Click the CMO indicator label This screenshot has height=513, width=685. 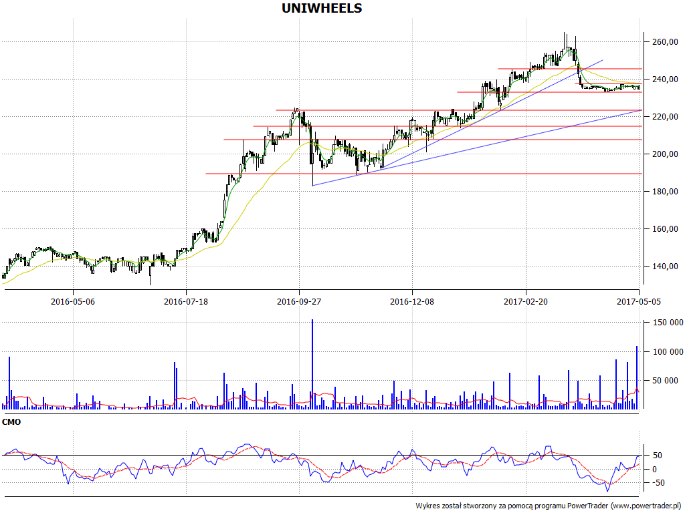click(11, 422)
